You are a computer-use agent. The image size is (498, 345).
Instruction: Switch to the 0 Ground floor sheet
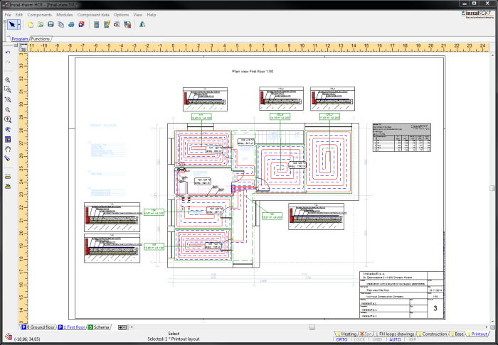(x=39, y=327)
